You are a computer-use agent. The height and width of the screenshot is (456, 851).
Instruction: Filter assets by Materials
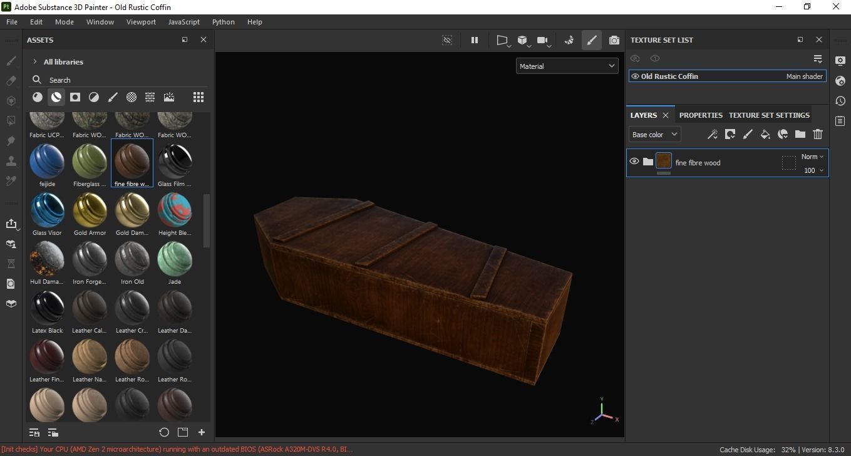pos(38,97)
